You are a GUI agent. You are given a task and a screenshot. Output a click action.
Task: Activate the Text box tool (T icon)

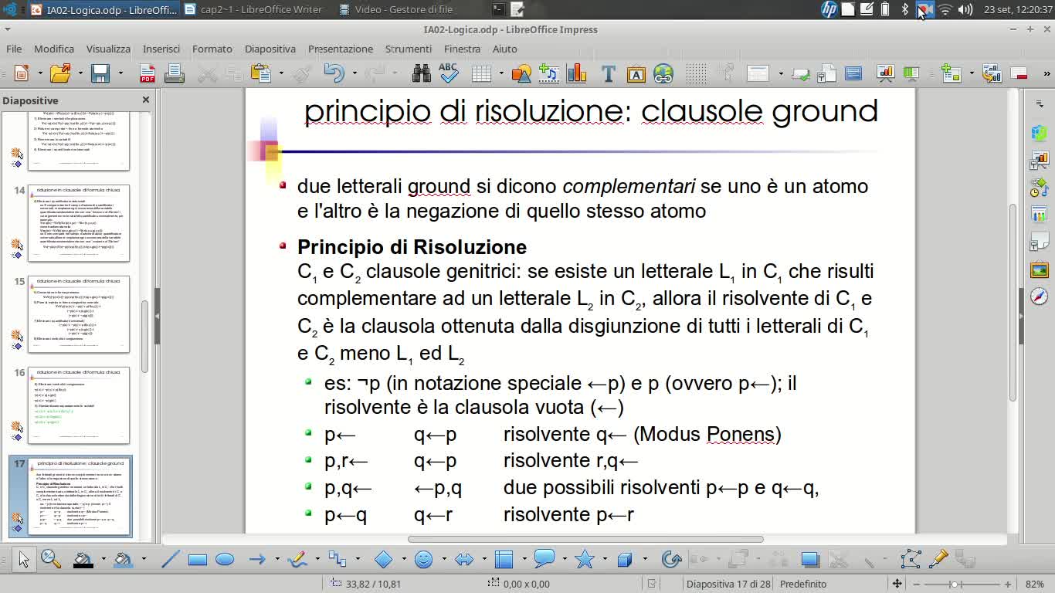point(608,73)
